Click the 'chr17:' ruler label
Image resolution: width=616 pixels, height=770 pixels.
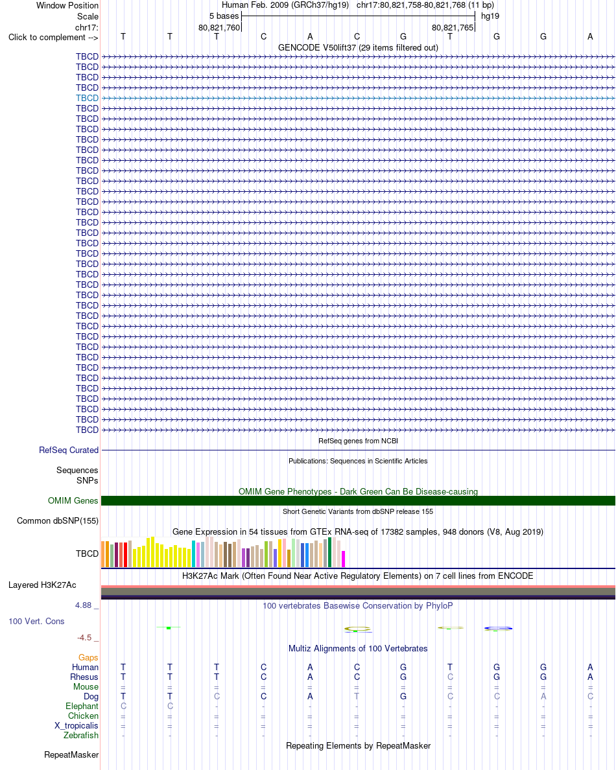point(86,27)
